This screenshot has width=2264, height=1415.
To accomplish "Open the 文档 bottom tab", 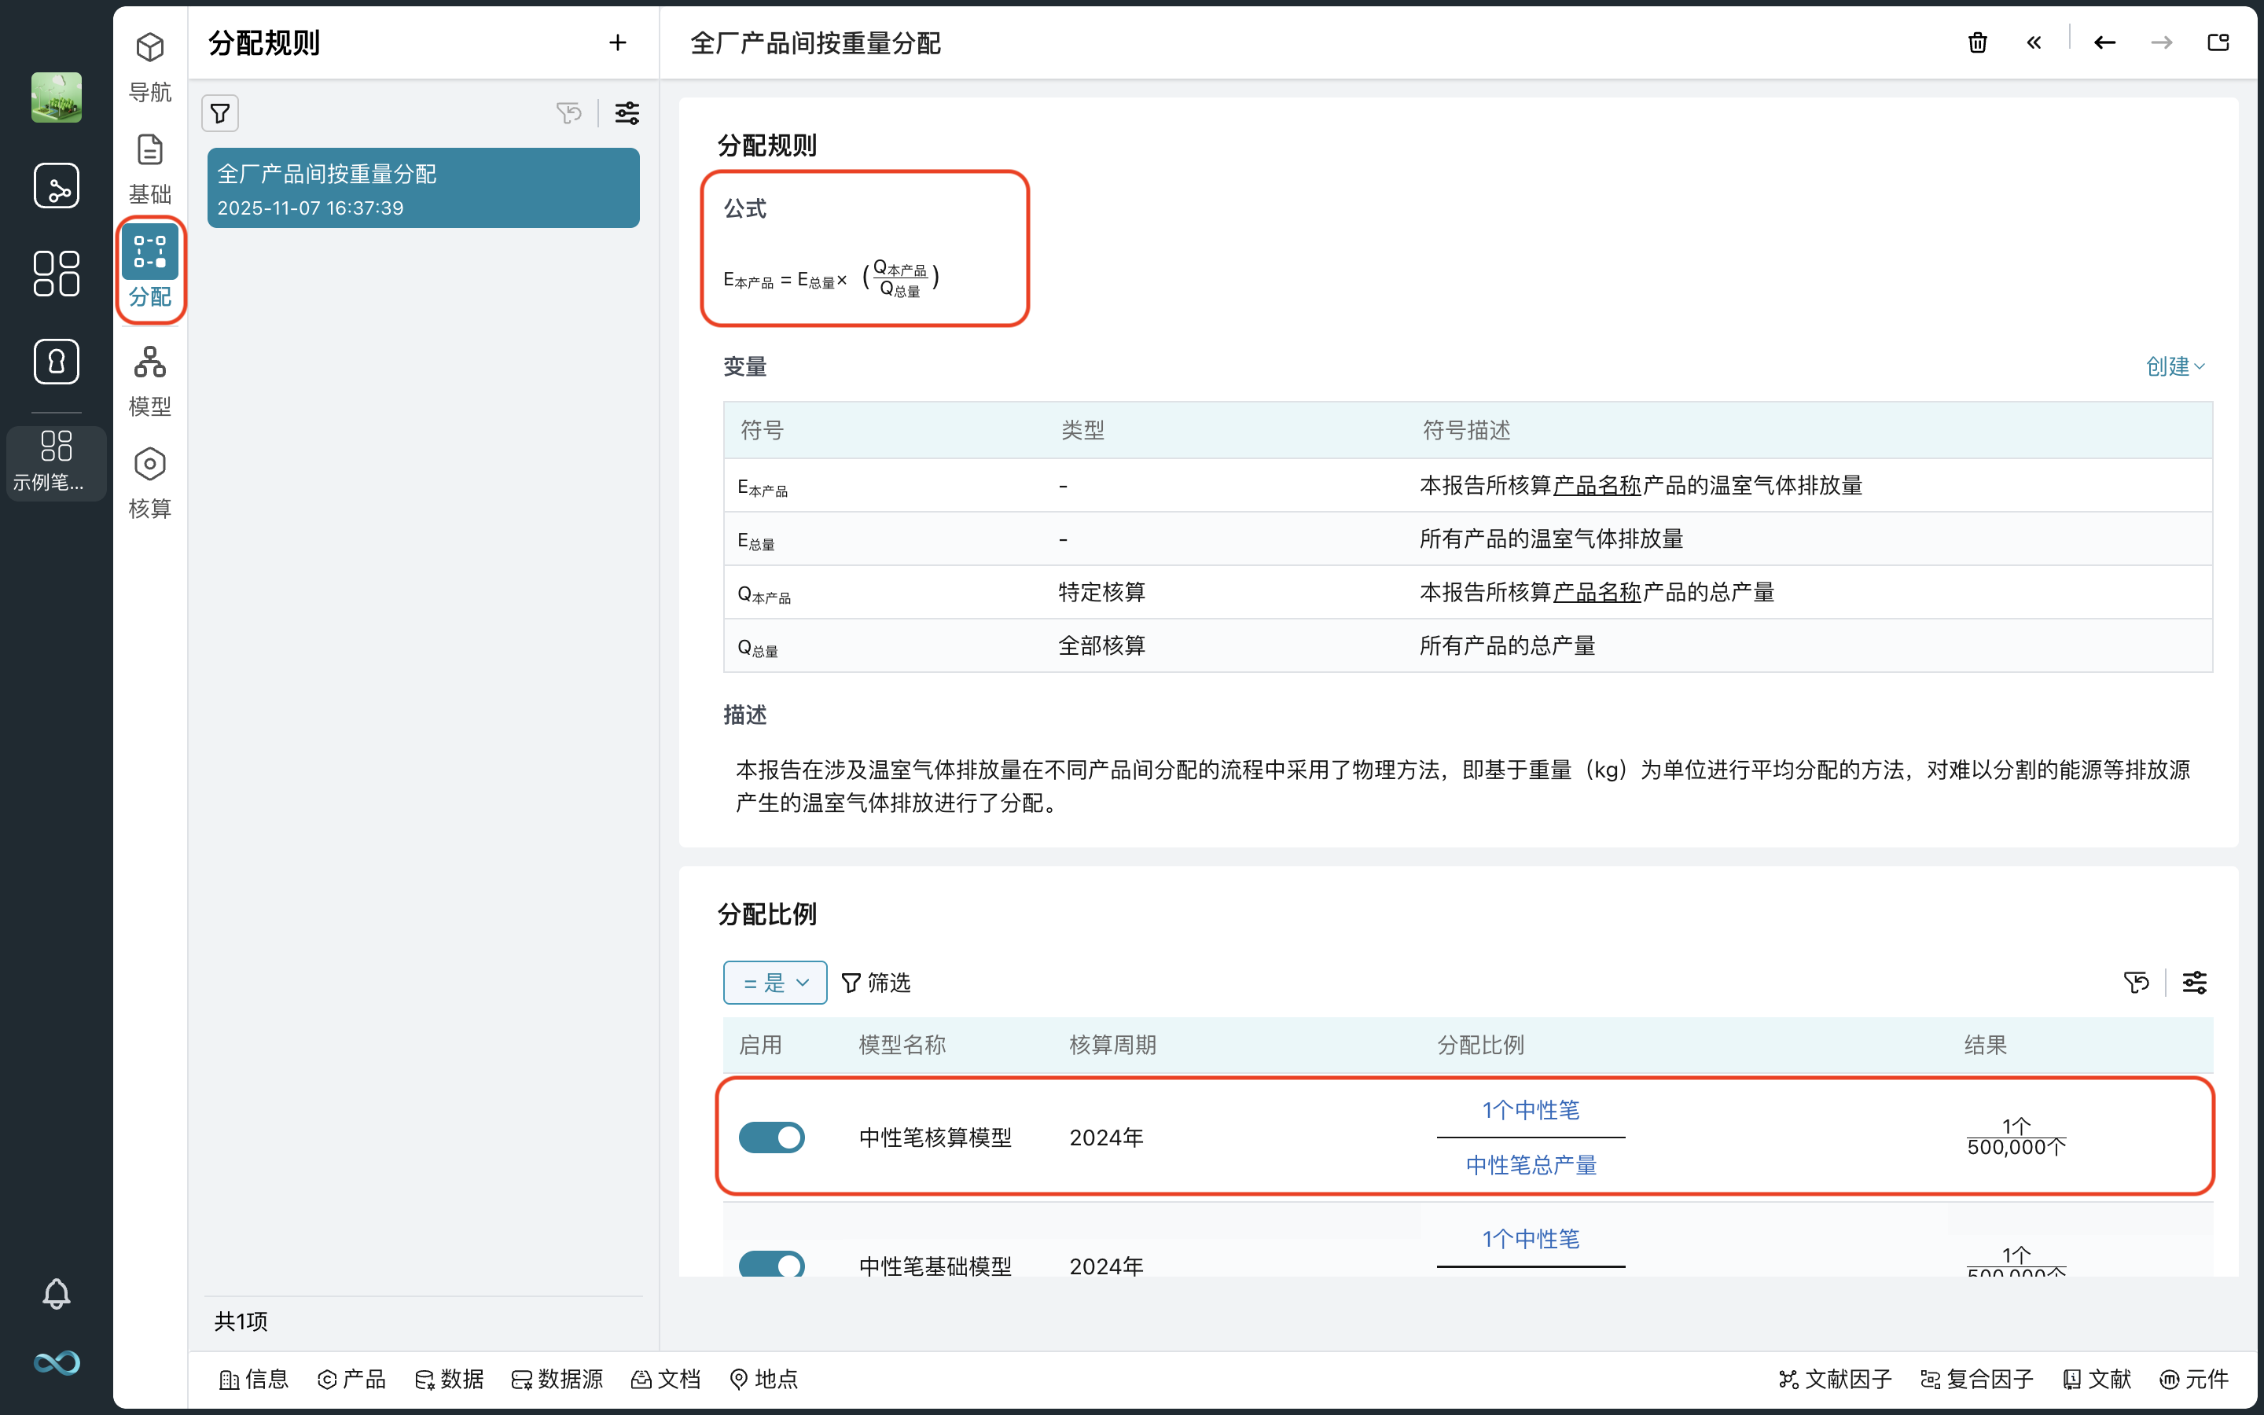I will (666, 1379).
